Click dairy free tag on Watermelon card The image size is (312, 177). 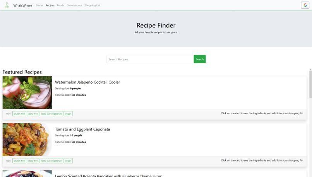click(33, 114)
